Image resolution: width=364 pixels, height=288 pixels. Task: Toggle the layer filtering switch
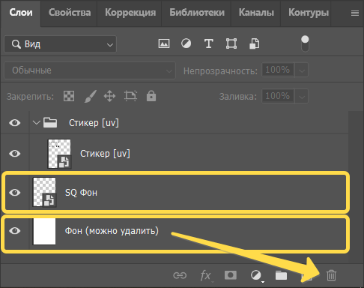pos(305,43)
